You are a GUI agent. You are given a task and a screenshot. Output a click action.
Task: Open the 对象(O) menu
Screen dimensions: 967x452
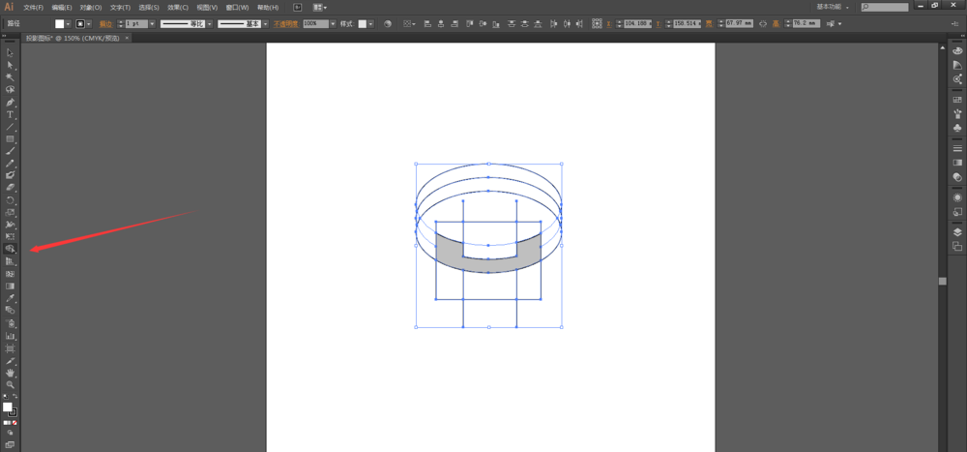(x=91, y=7)
